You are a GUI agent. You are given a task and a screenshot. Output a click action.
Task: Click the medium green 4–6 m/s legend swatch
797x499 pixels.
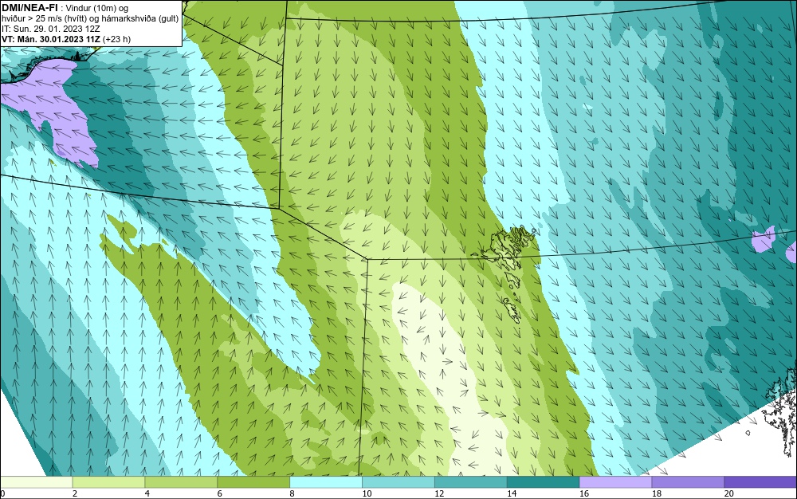[x=181, y=481]
